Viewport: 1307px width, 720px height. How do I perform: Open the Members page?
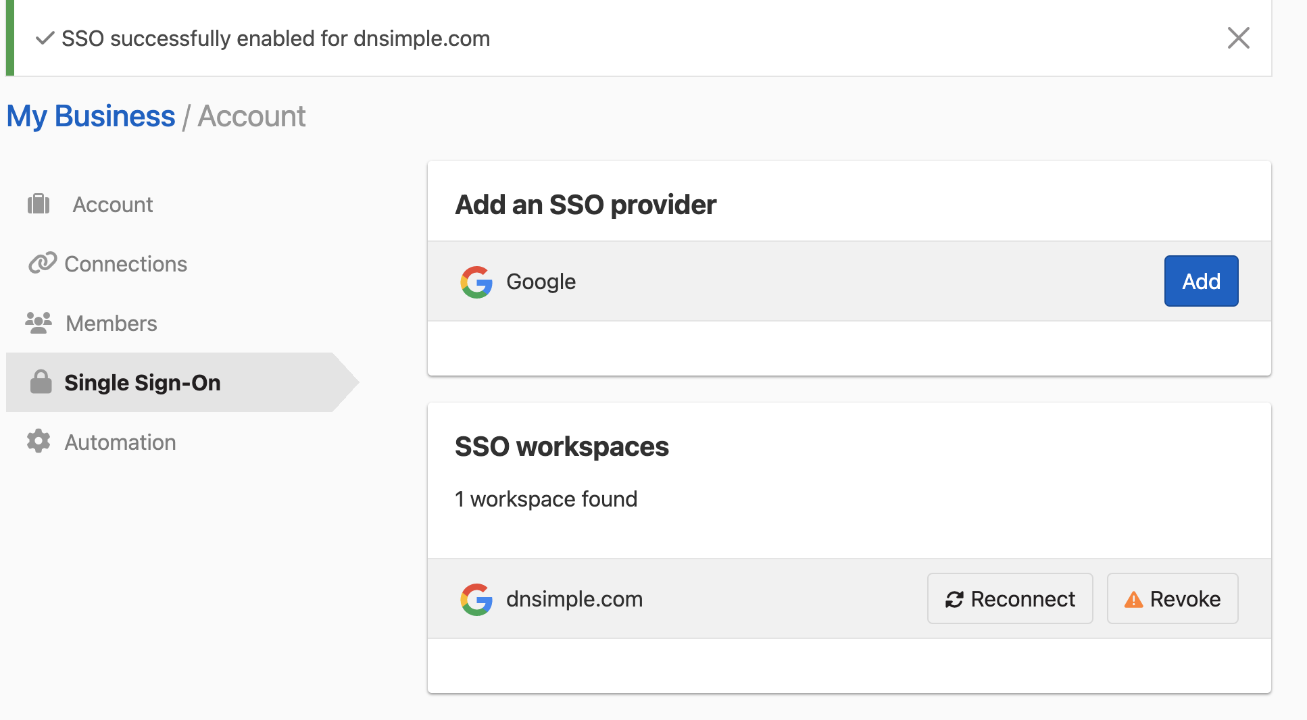[x=112, y=324]
